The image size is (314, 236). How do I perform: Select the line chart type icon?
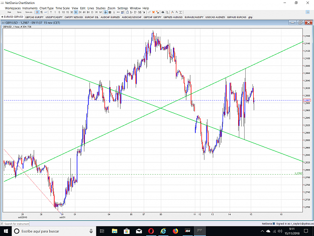pyautogui.click(x=46, y=12)
